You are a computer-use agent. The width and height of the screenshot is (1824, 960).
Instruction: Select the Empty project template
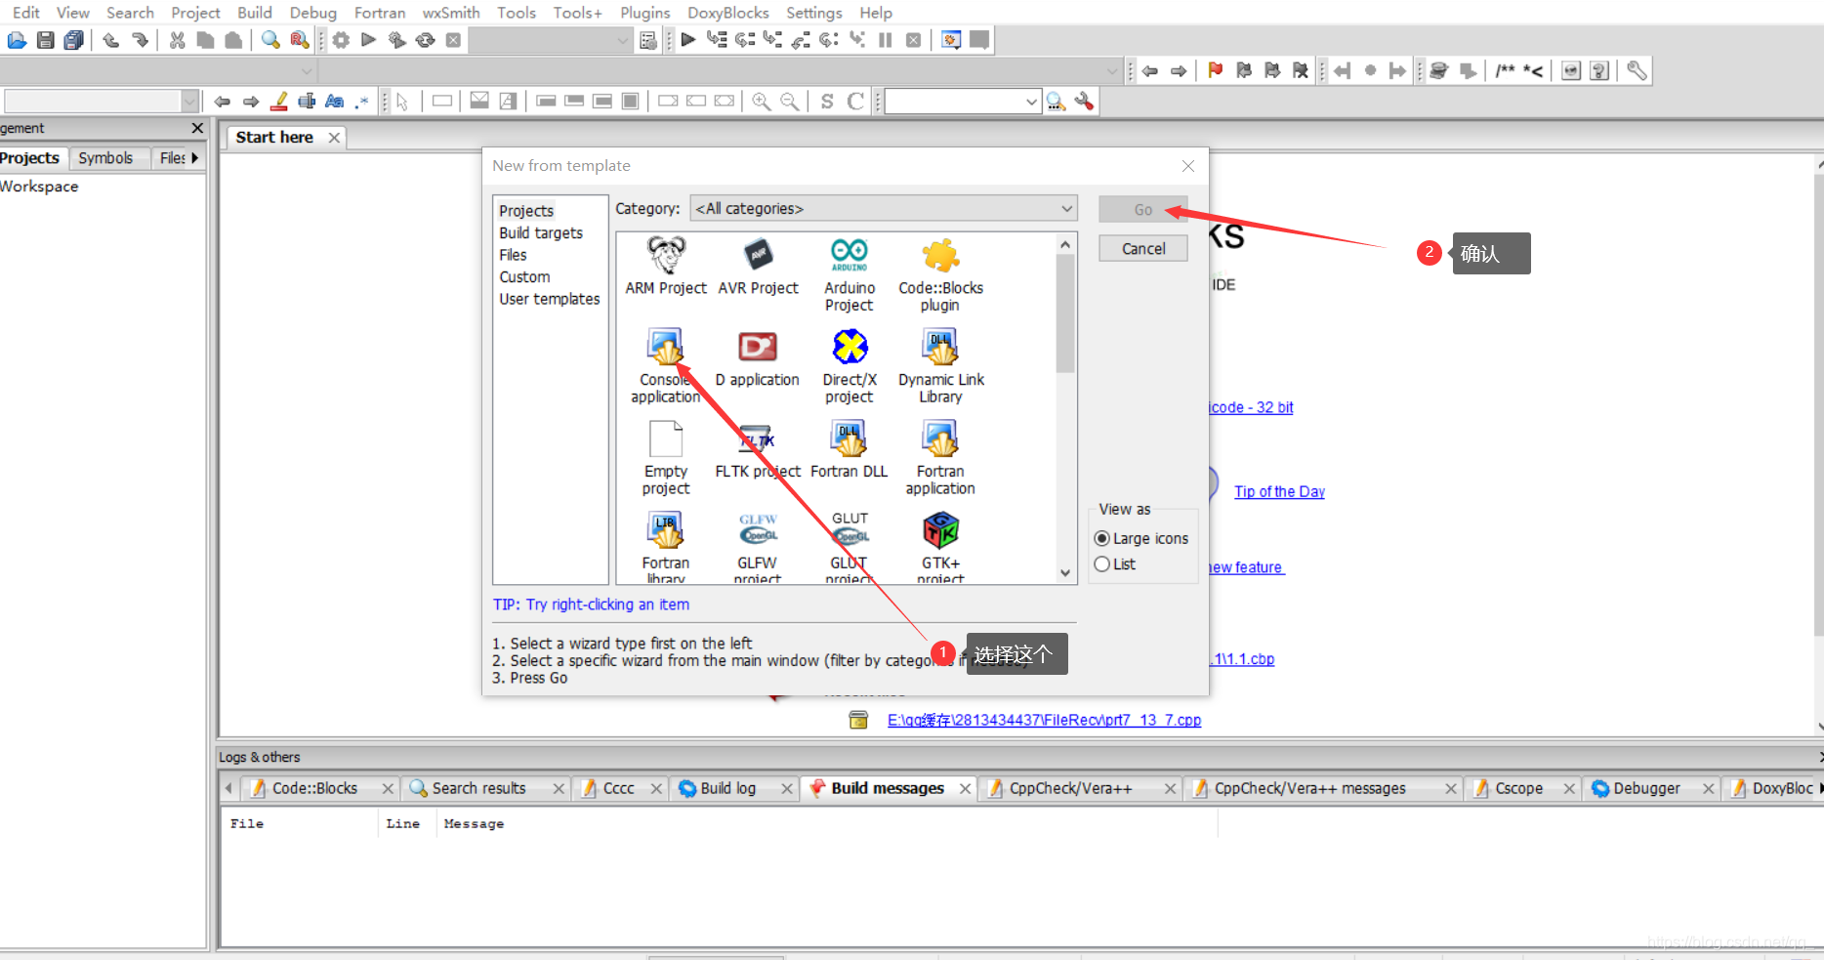pos(666,458)
